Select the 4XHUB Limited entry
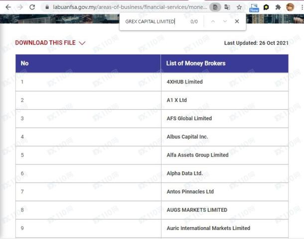Viewport: 304px width, 239px height. click(x=184, y=82)
